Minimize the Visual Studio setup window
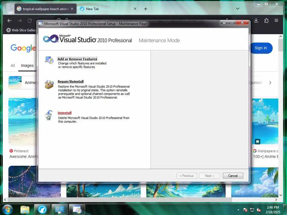287x215 pixels. (224, 22)
